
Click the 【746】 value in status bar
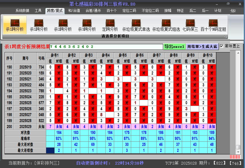click(x=235, y=163)
